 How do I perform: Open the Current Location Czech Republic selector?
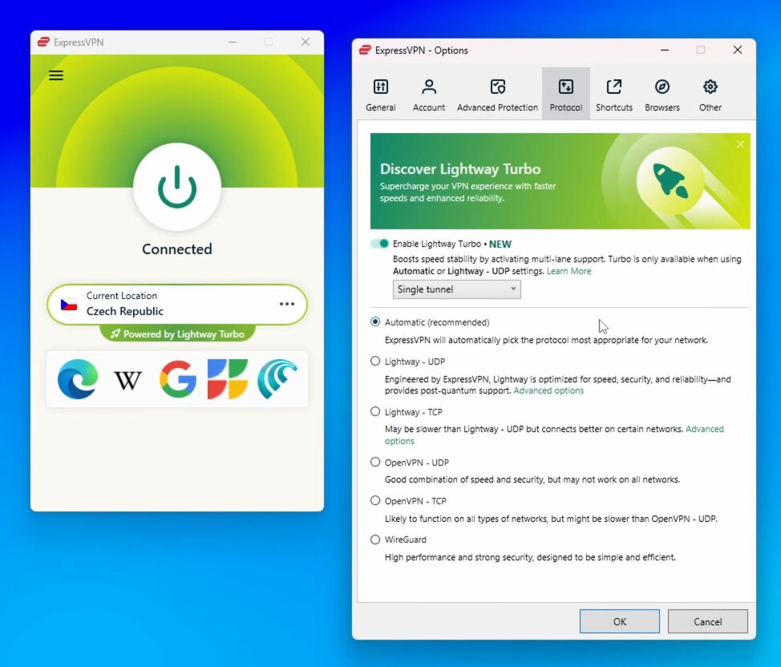177,304
